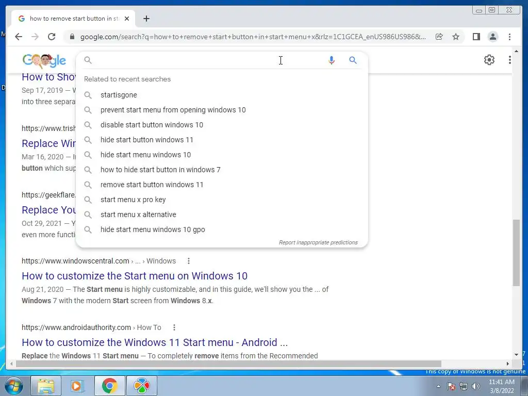Reload the page with the refresh icon
Viewport: 528px width, 396px height.
(52, 37)
